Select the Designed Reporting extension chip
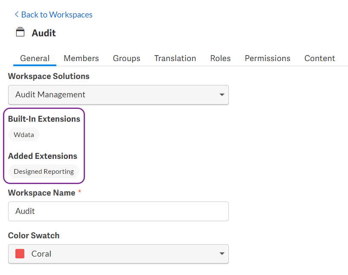348x275 pixels. pos(44,172)
